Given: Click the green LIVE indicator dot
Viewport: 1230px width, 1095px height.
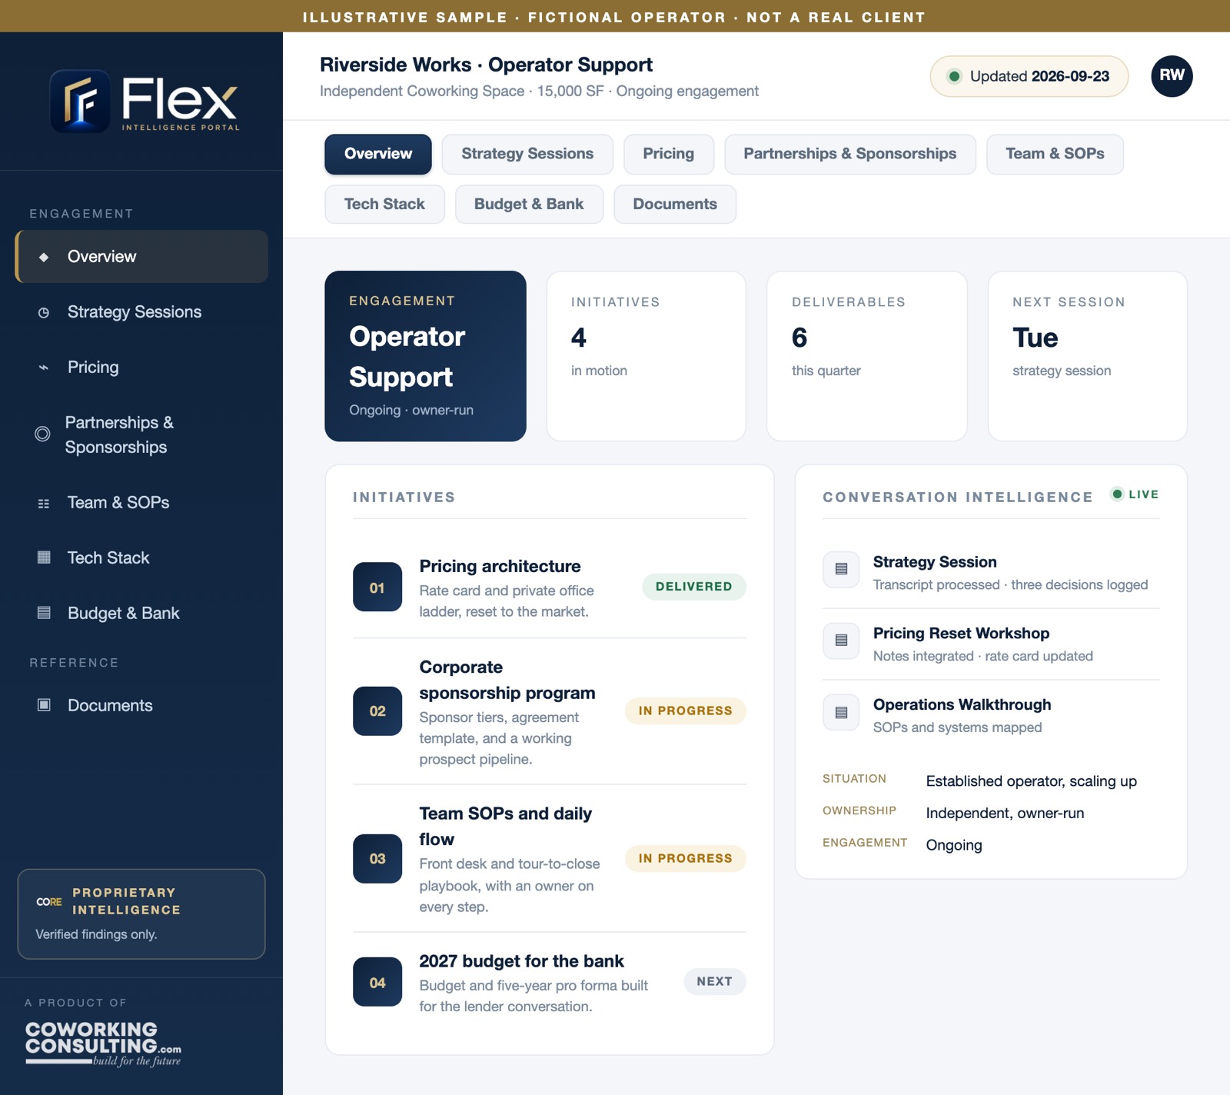Looking at the screenshot, I should pyautogui.click(x=1117, y=494).
